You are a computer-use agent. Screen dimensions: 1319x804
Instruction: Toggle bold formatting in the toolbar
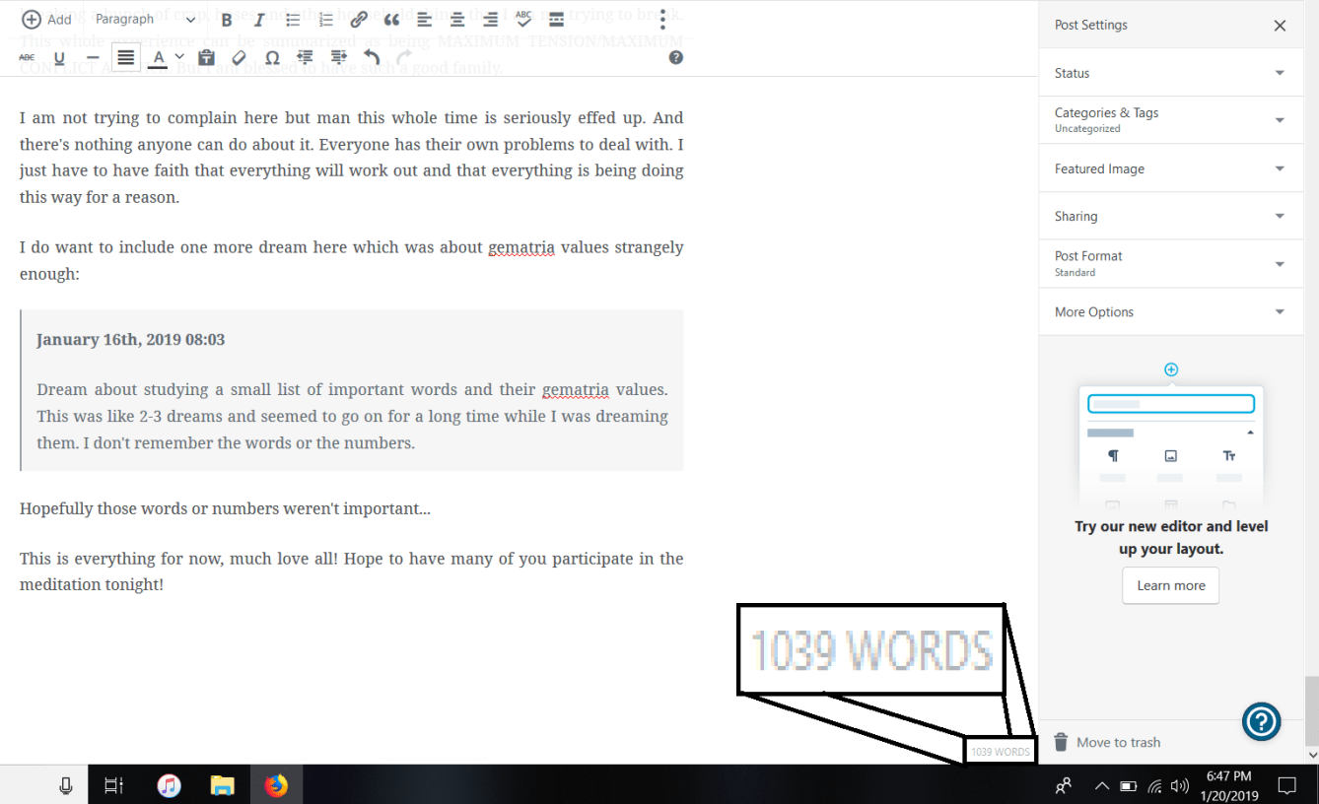point(227,20)
